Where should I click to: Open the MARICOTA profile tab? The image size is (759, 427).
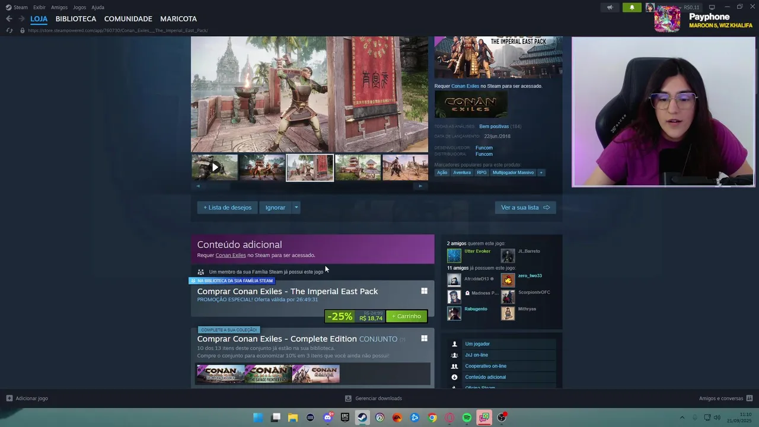pyautogui.click(x=178, y=19)
